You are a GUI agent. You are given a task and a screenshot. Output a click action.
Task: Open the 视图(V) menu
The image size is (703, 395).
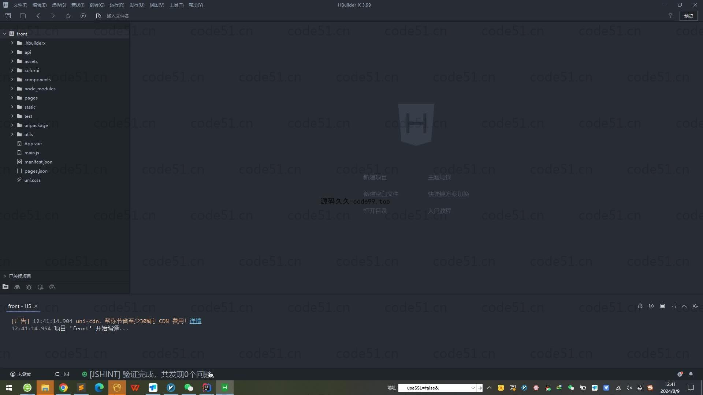(x=157, y=5)
